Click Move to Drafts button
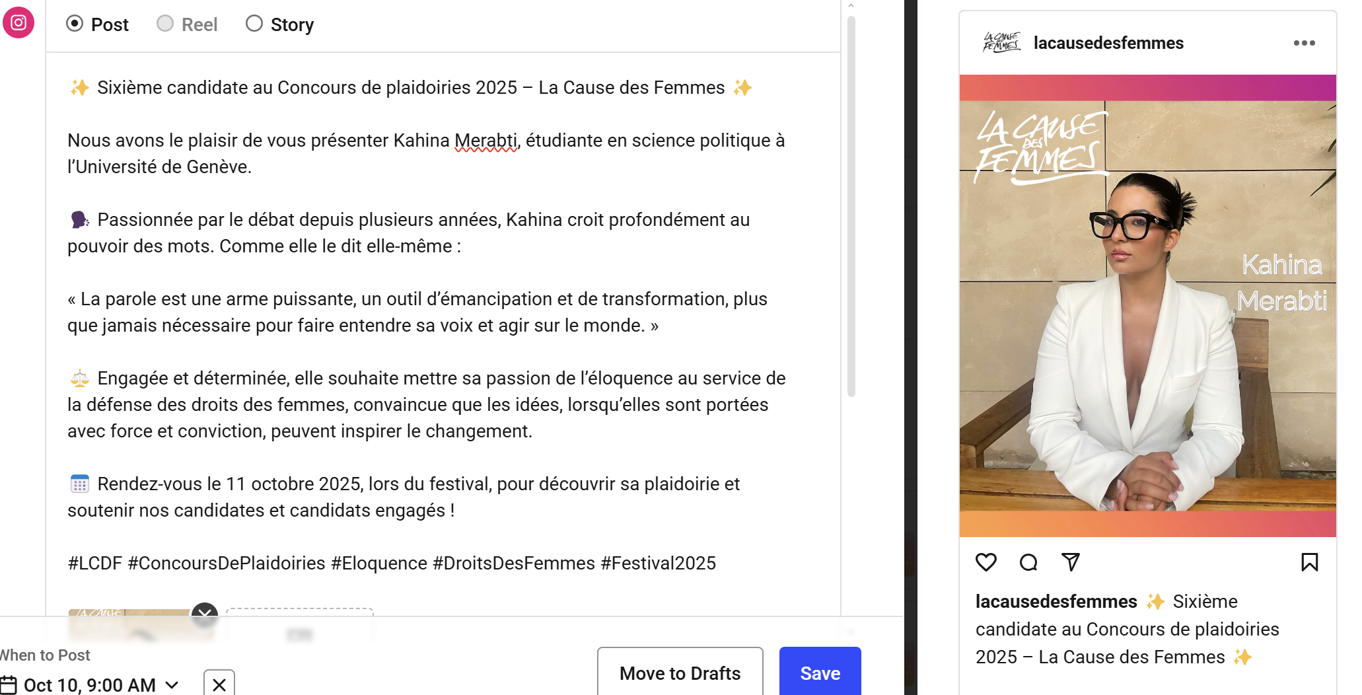 [680, 673]
